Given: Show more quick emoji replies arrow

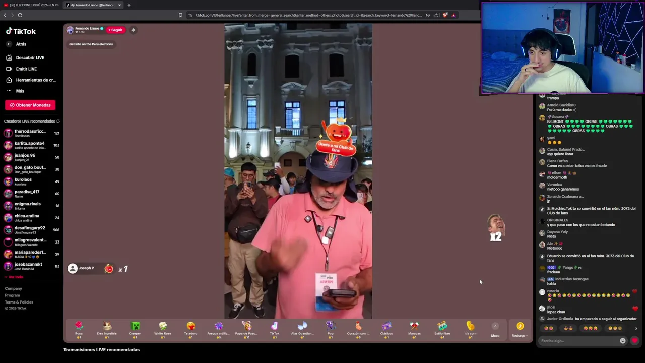Looking at the screenshot, I should (636, 329).
